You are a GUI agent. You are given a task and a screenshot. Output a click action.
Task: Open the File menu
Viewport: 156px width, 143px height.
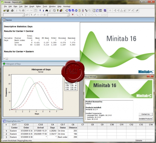coord(5,6)
